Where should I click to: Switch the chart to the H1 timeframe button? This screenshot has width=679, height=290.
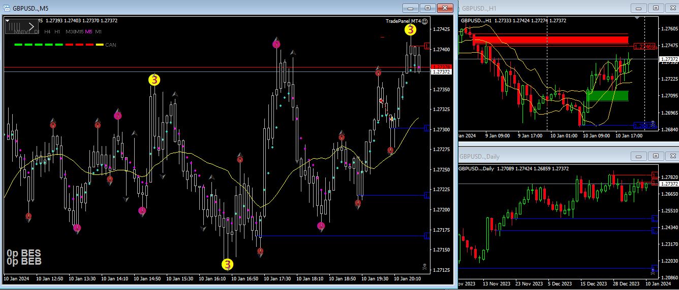(x=57, y=31)
